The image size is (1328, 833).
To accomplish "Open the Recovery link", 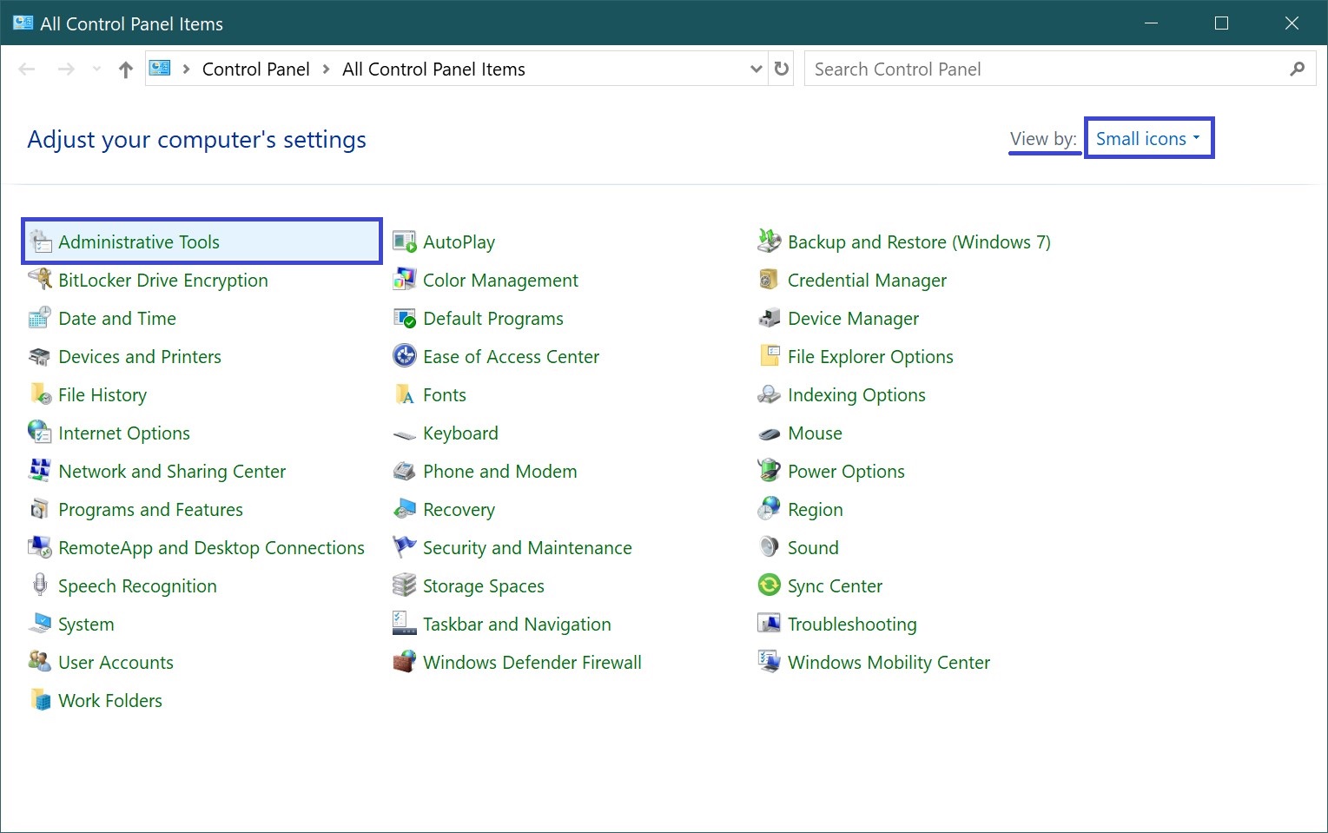I will pyautogui.click(x=459, y=510).
